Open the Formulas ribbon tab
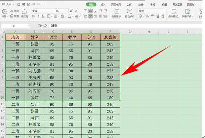 [129, 5]
